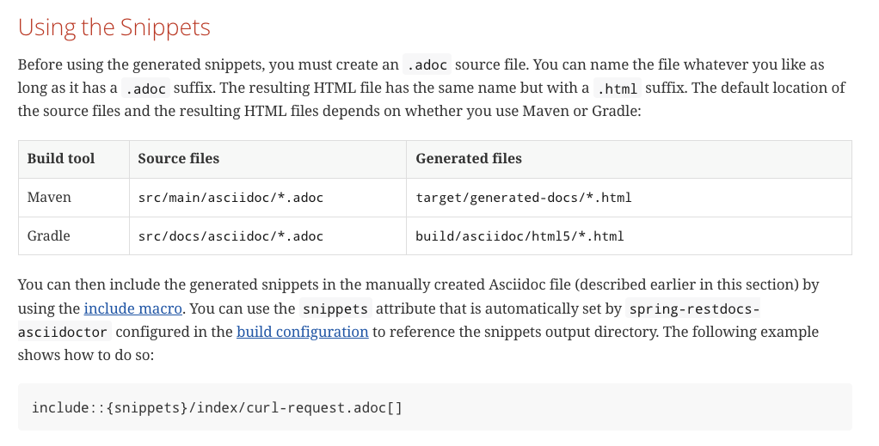Click the .html inline code

[x=618, y=89]
